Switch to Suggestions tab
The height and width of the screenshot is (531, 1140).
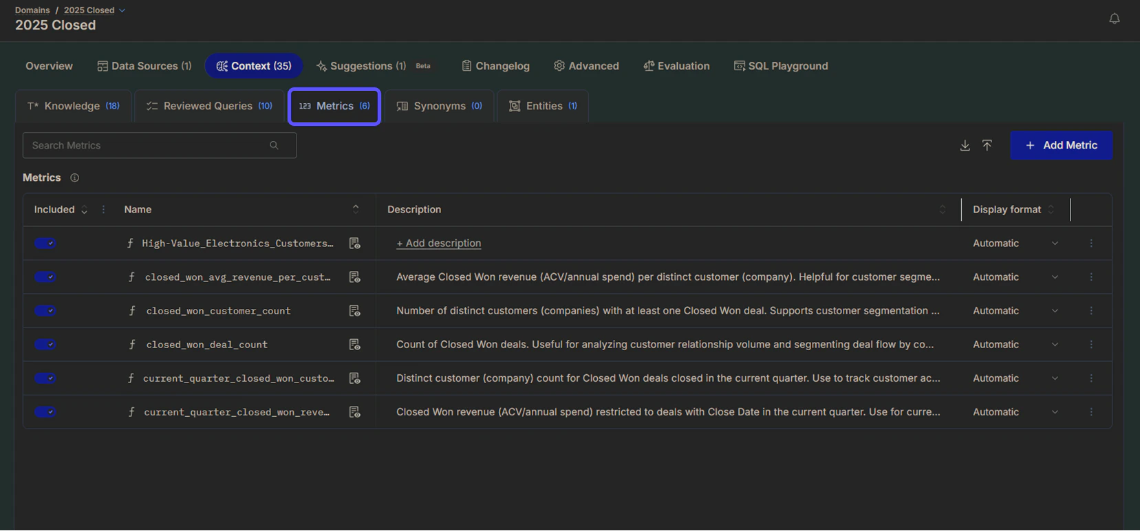(374, 66)
